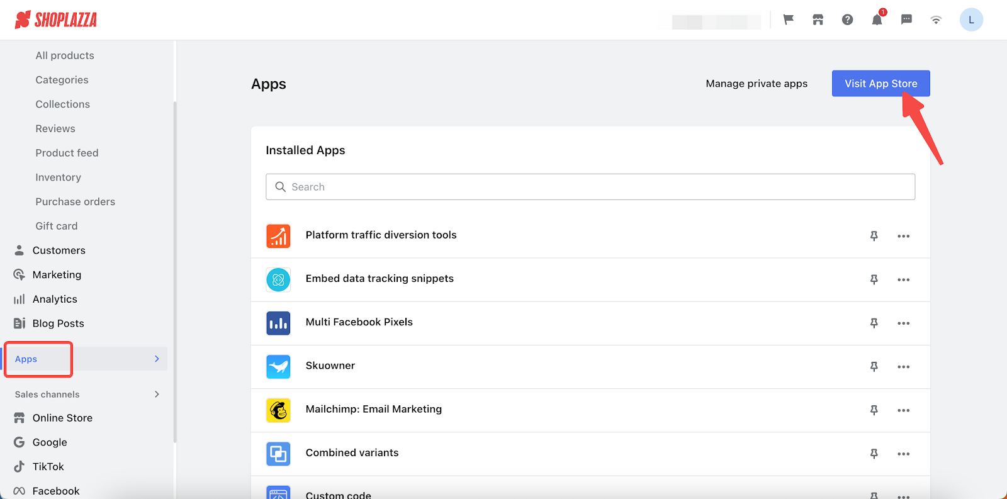Click the Platform traffic diversion tools icon
Screen dimensions: 1007x499
point(278,236)
